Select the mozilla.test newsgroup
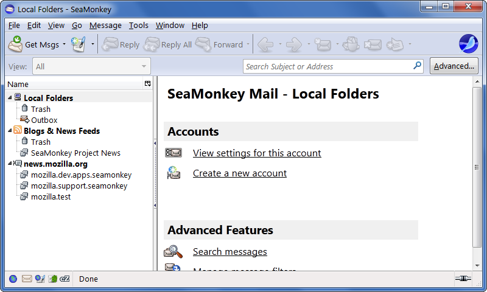The image size is (487, 292). [51, 196]
